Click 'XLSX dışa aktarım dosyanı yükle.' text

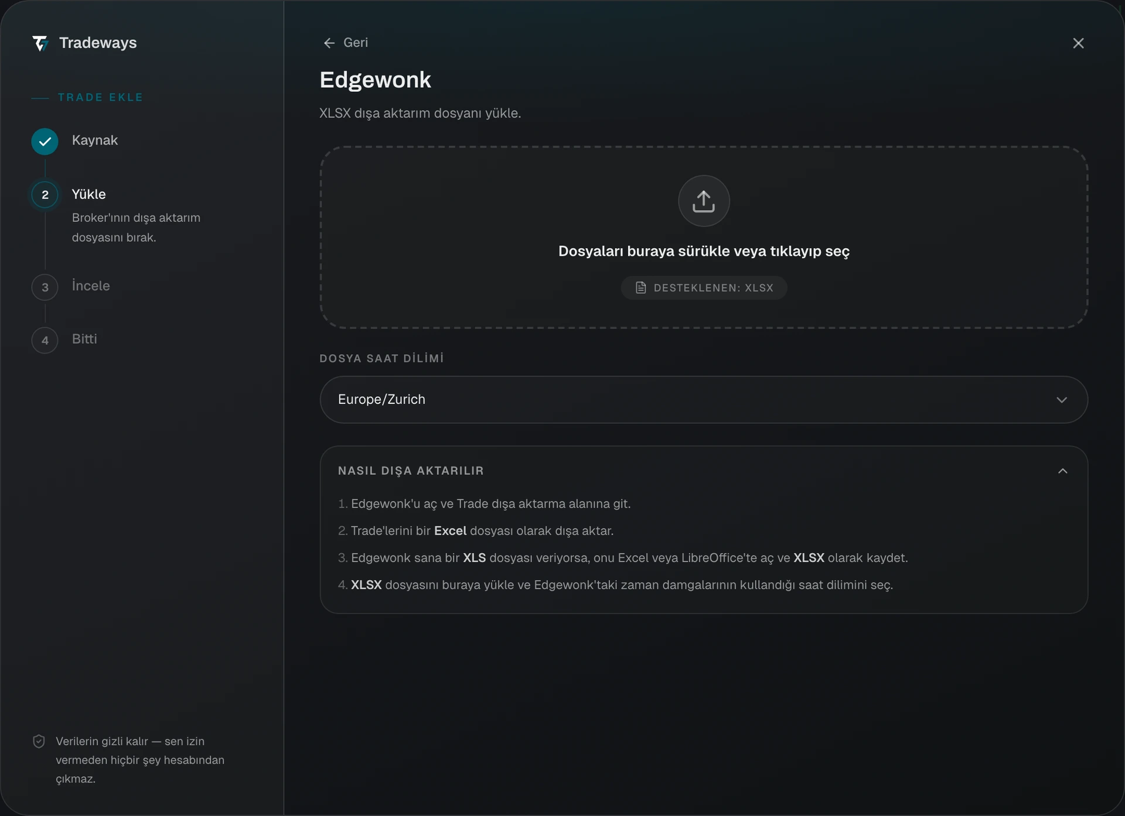pyautogui.click(x=420, y=113)
